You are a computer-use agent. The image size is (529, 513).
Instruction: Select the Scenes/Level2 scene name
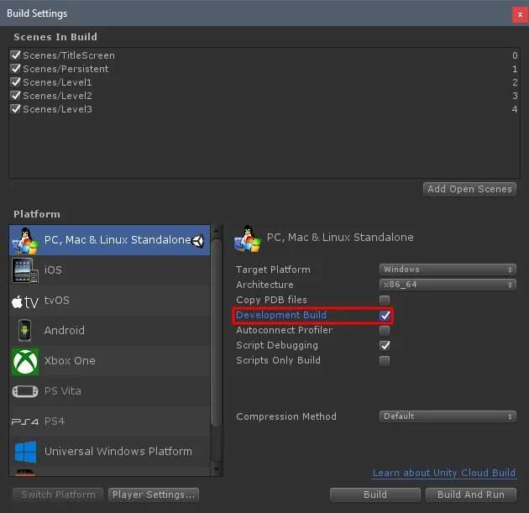tap(57, 96)
